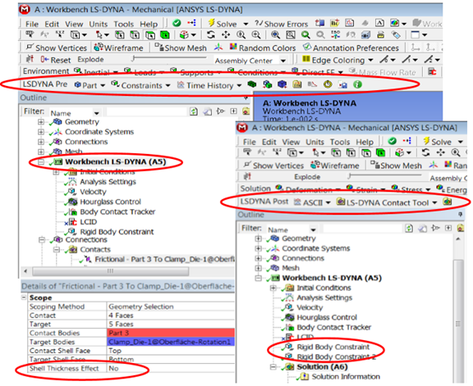Red C commands icon on the Environment toolbar

[x=432, y=71]
